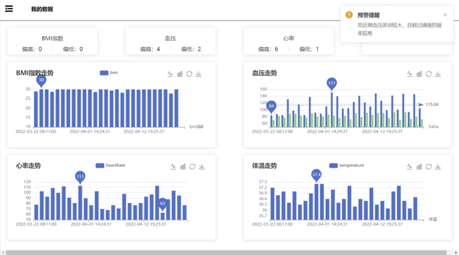Click the scrollbar left arrow

pos(3,252)
